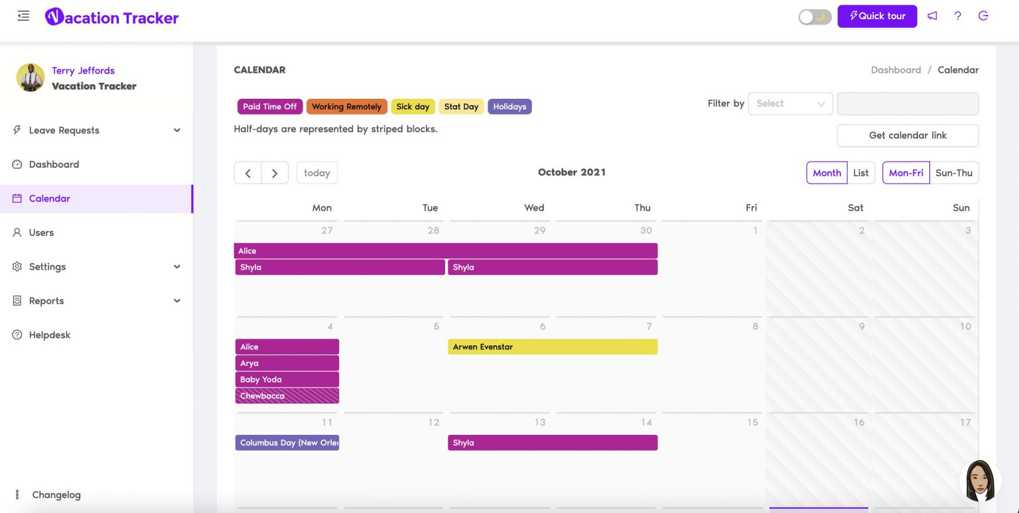Go to previous month arrow
This screenshot has height=513, width=1019.
[248, 173]
